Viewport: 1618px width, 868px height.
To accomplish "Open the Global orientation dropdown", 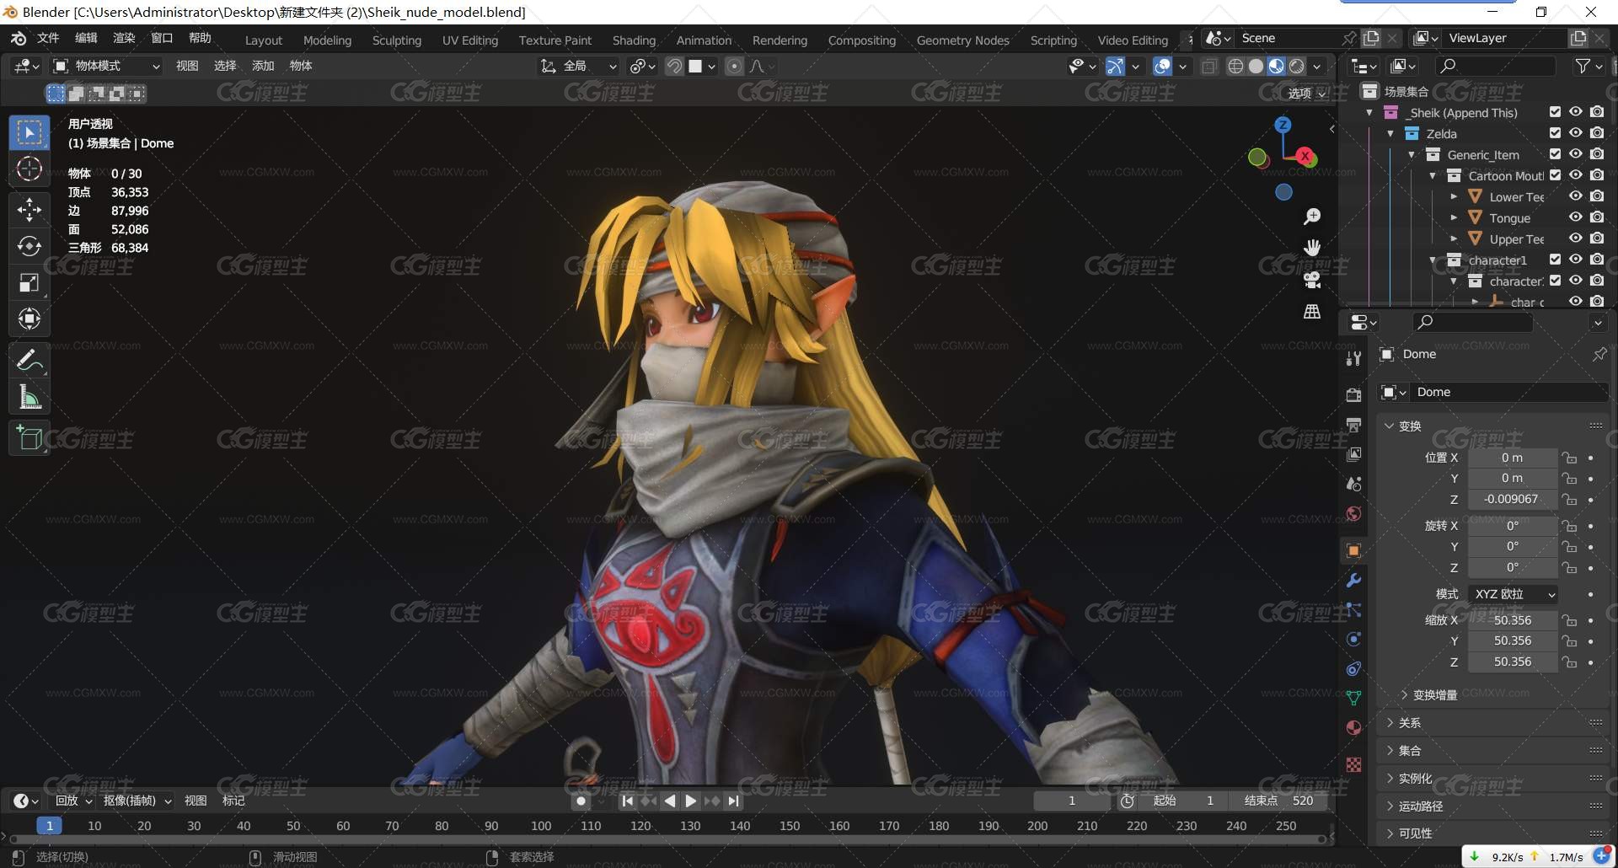I will pos(578,66).
